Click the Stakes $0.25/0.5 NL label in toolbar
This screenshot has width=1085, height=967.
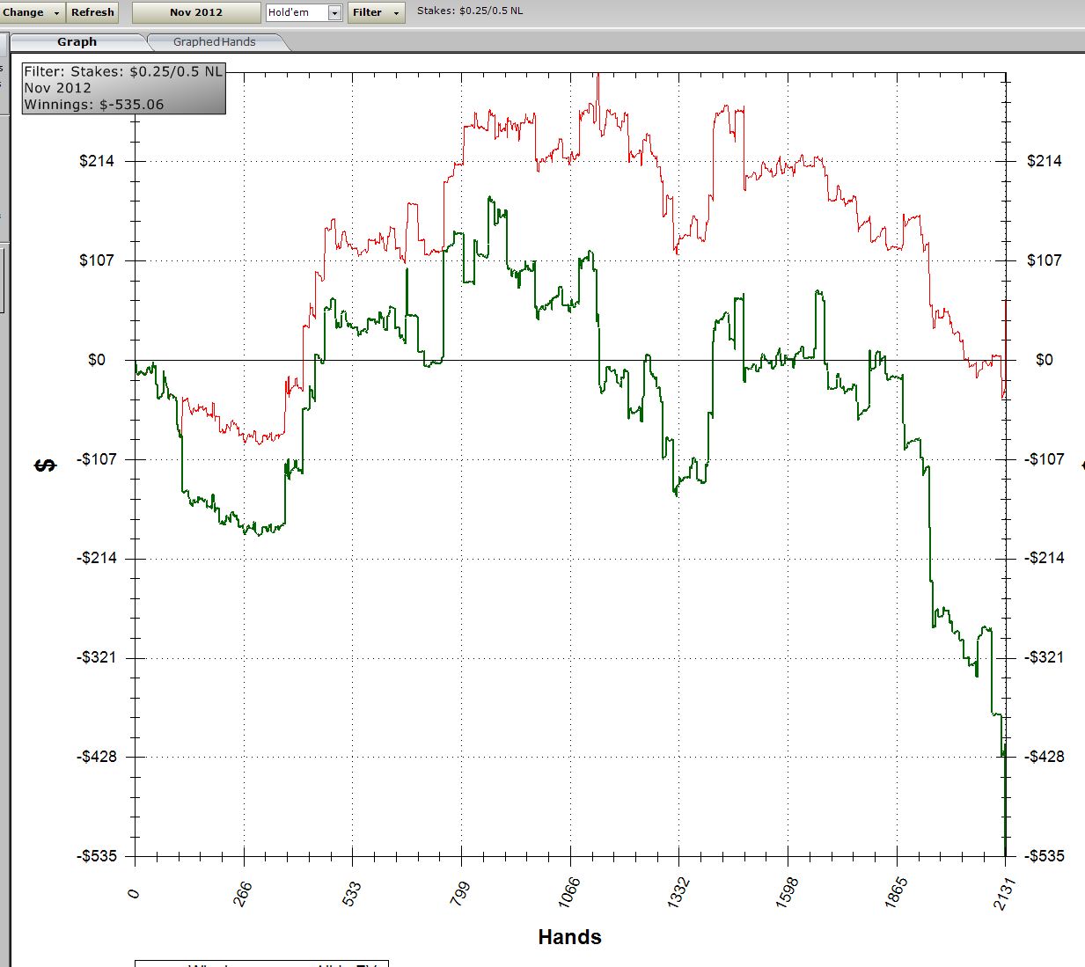470,11
